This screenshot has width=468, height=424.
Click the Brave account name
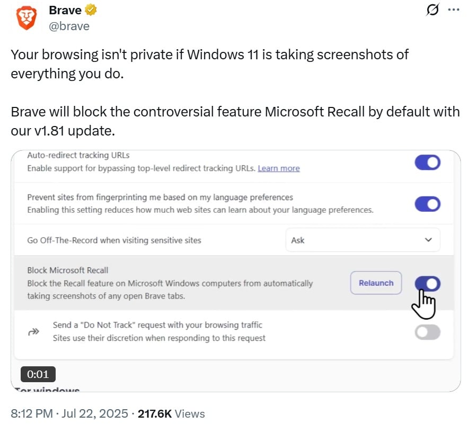(65, 10)
